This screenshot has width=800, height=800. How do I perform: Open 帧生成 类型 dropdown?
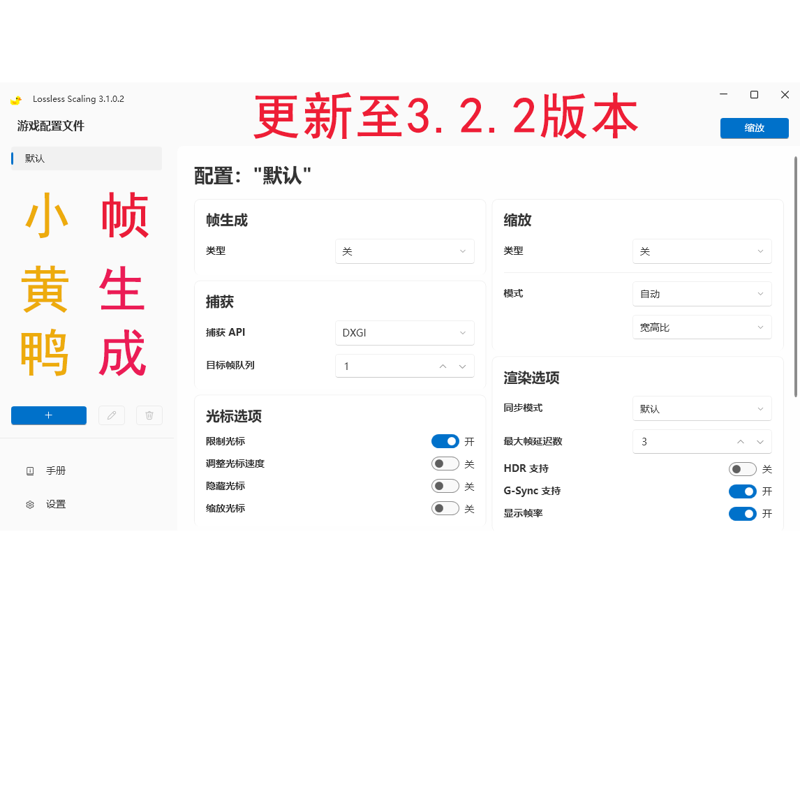pyautogui.click(x=405, y=251)
